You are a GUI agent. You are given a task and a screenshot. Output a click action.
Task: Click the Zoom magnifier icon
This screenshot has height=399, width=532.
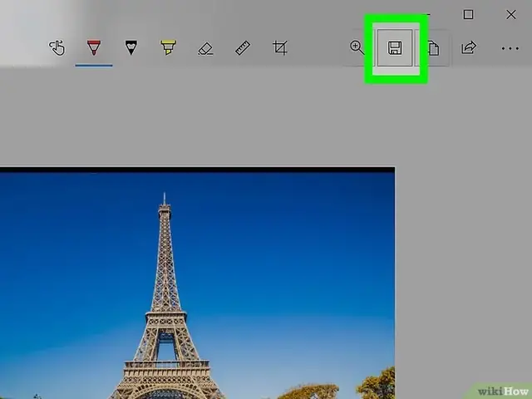click(357, 47)
